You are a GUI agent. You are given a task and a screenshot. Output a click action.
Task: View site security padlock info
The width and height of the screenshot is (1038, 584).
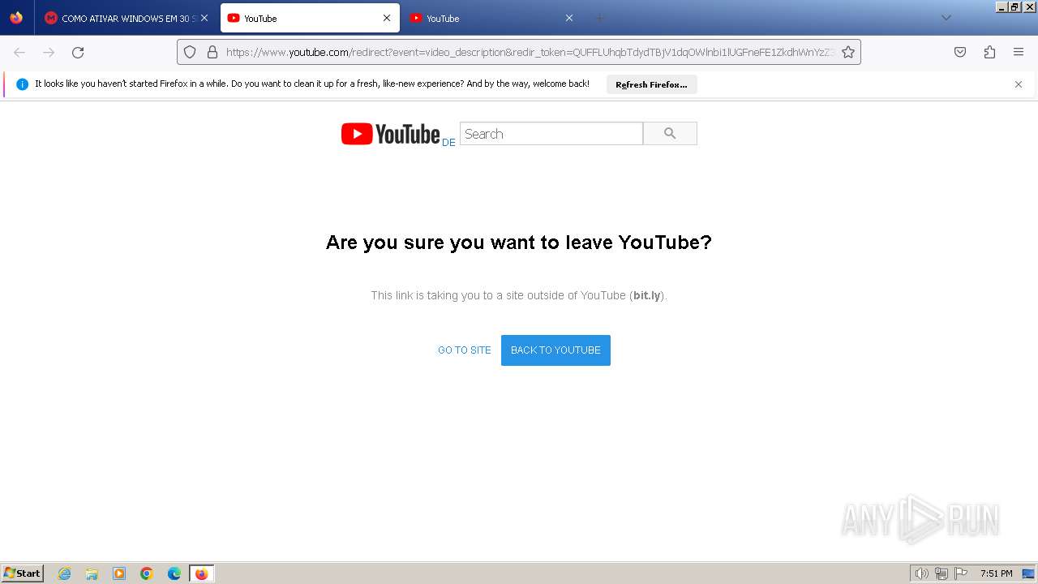212,52
